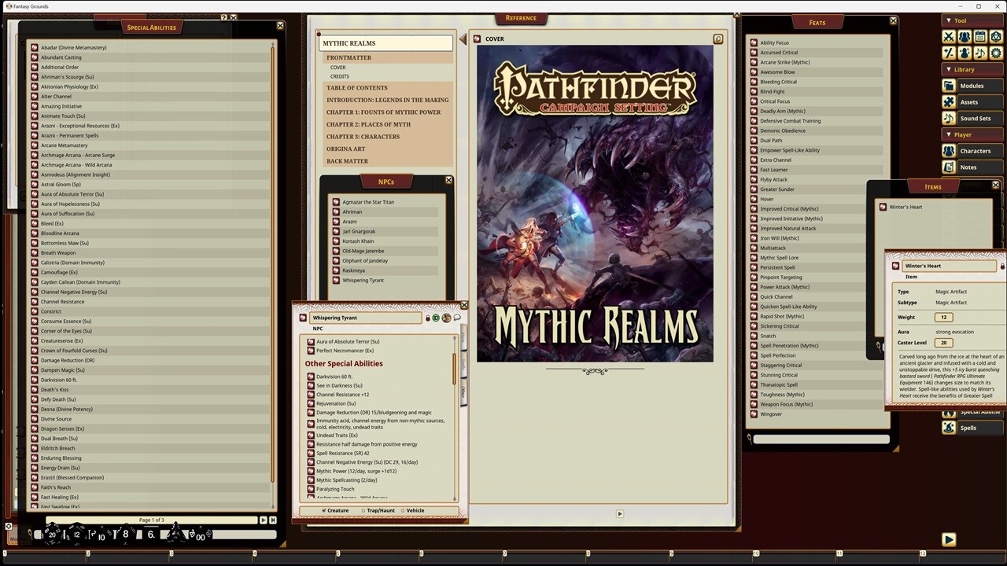Switch to the Spells sidebar tab
This screenshot has height=566, width=1007.
(967, 428)
